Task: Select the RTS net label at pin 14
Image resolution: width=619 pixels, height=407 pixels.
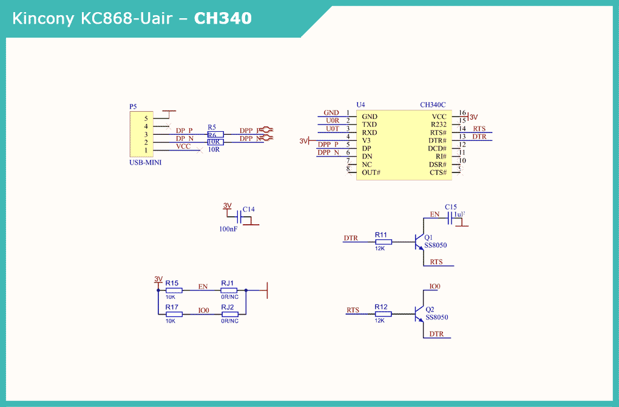Action: (x=479, y=129)
